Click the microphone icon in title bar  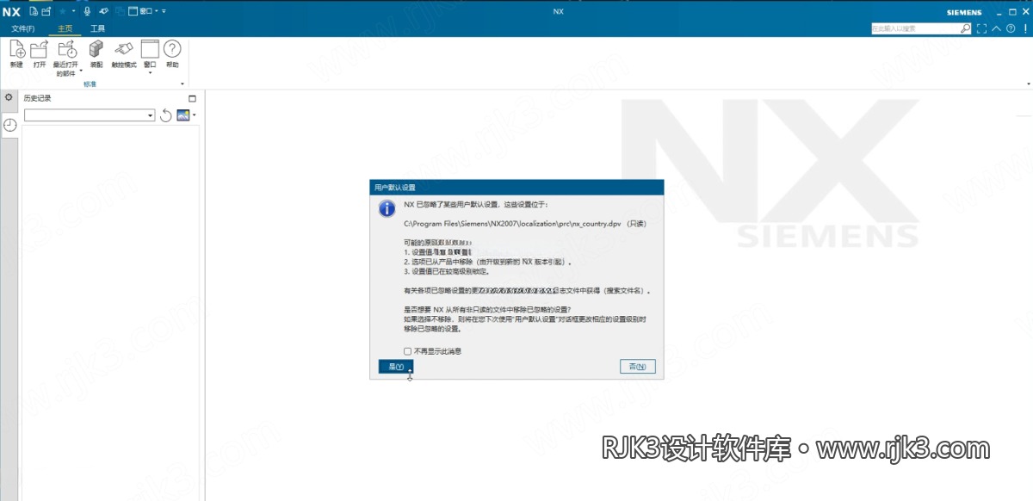coord(87,11)
